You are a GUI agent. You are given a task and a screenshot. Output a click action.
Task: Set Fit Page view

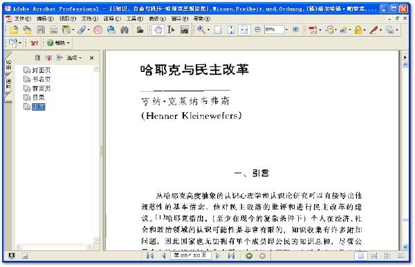pyautogui.click(x=231, y=30)
